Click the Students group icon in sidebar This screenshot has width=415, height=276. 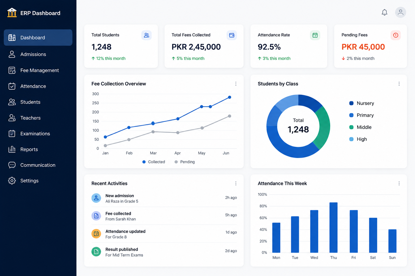12,102
